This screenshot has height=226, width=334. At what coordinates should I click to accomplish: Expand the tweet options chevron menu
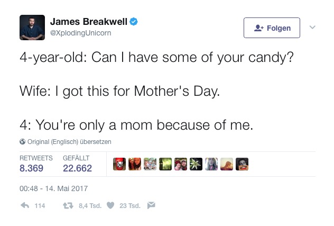tap(312, 28)
